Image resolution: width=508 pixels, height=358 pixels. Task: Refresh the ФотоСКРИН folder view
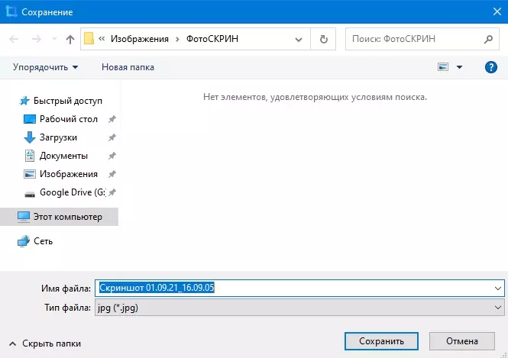[323, 39]
